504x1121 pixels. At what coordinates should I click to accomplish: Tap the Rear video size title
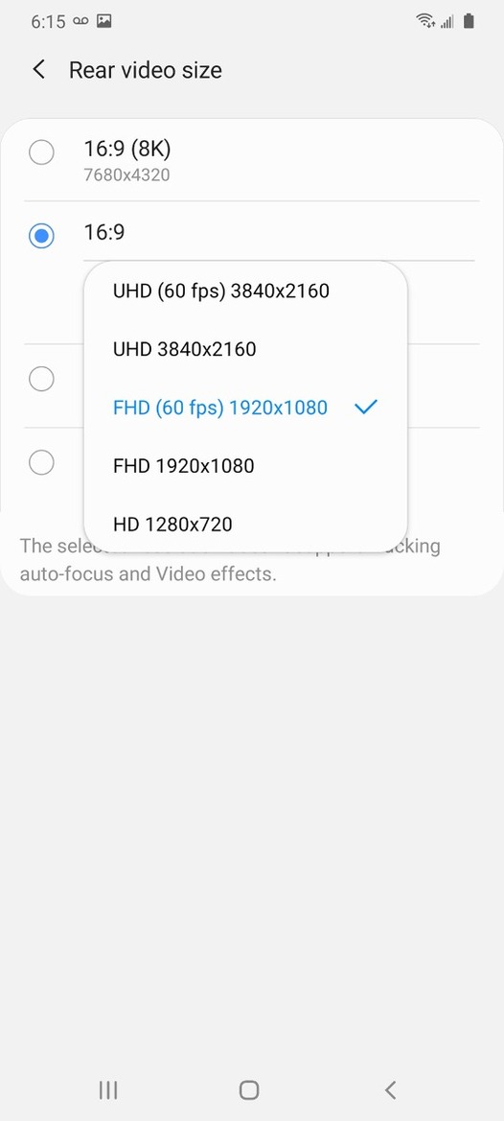(x=145, y=70)
